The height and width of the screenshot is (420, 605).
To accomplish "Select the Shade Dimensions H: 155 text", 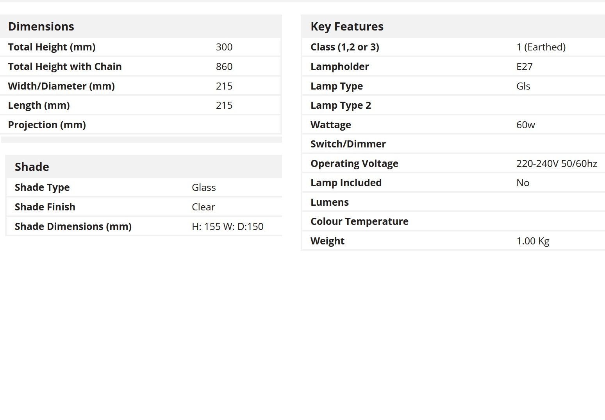I will click(x=206, y=226).
